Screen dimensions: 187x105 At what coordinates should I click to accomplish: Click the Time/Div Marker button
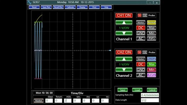click(39, 101)
